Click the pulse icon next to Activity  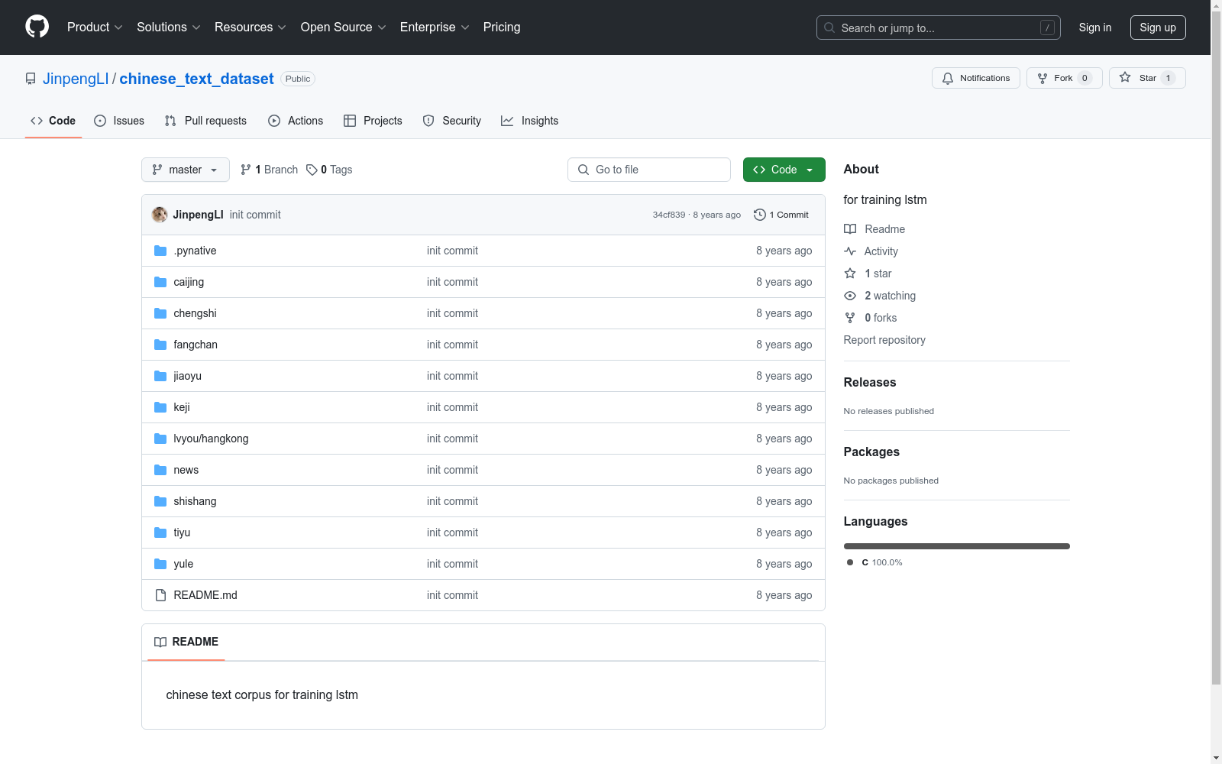coord(850,251)
